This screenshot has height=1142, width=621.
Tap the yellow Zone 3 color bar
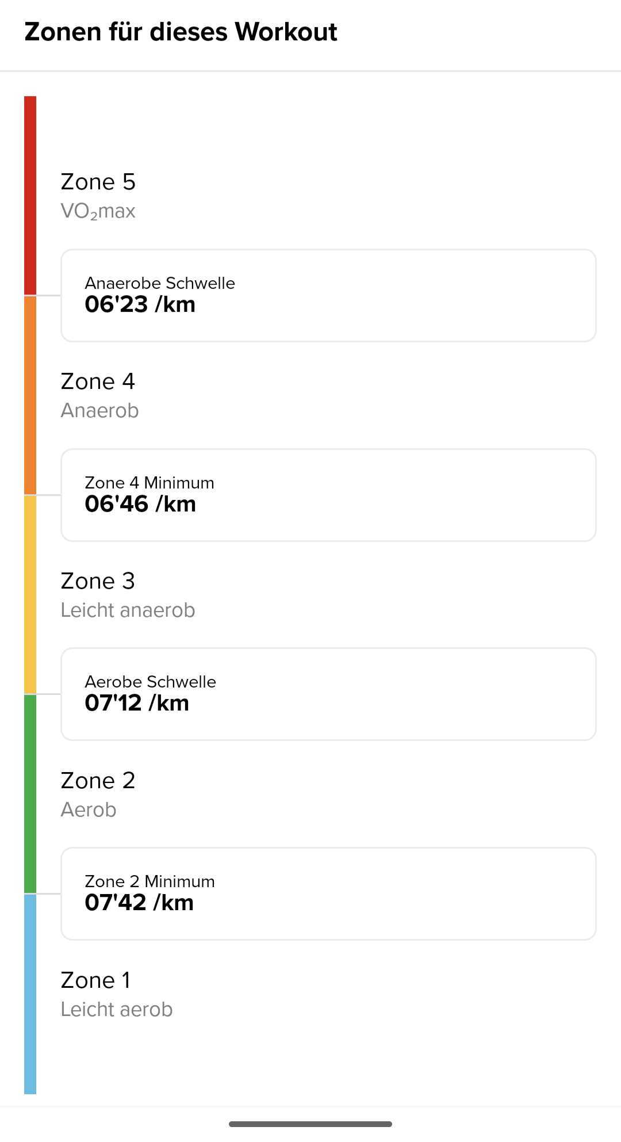point(30,594)
